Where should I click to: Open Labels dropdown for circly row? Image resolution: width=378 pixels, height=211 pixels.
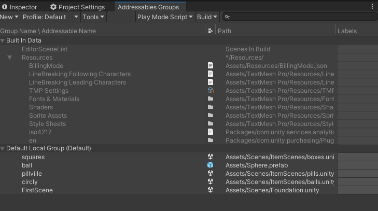[x=358, y=182]
